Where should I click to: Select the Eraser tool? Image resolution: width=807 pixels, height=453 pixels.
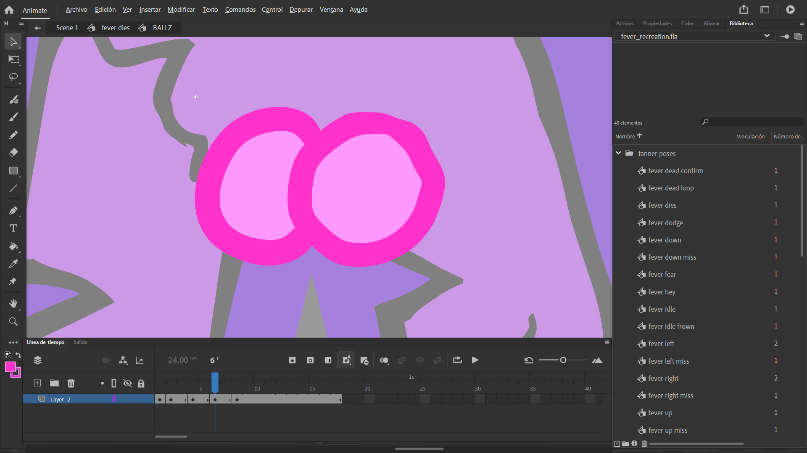[13, 153]
